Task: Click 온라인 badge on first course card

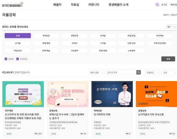Action: click(9, 133)
